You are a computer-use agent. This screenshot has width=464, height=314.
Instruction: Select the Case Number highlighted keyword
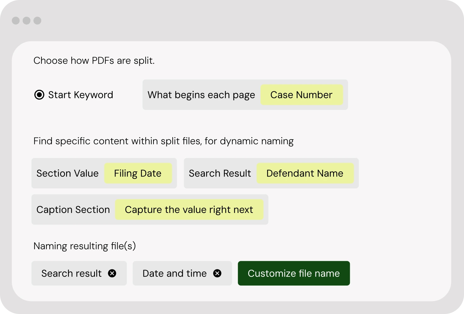click(302, 95)
